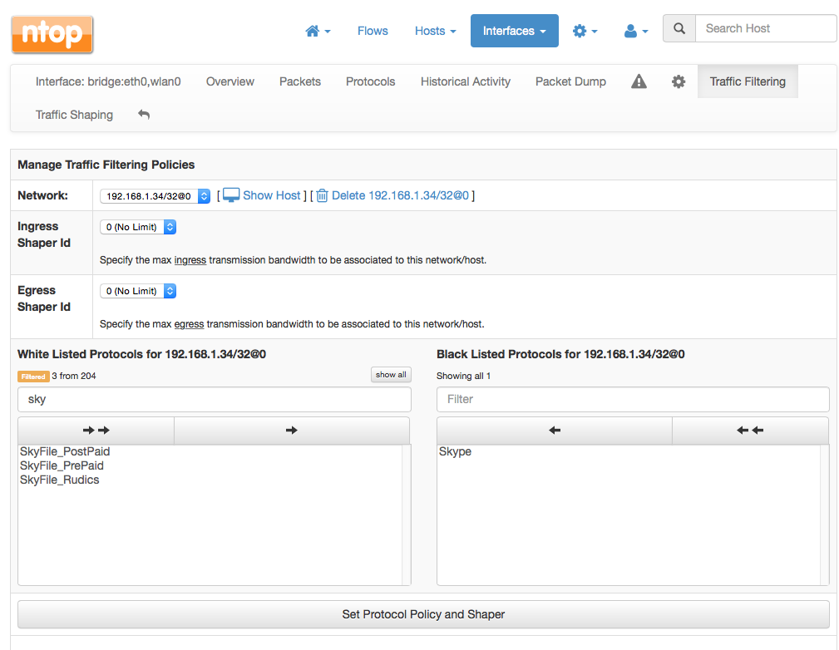Click the Interface: bridge:eth0,wlan0 label
Viewport: 839px width, 650px height.
(108, 81)
